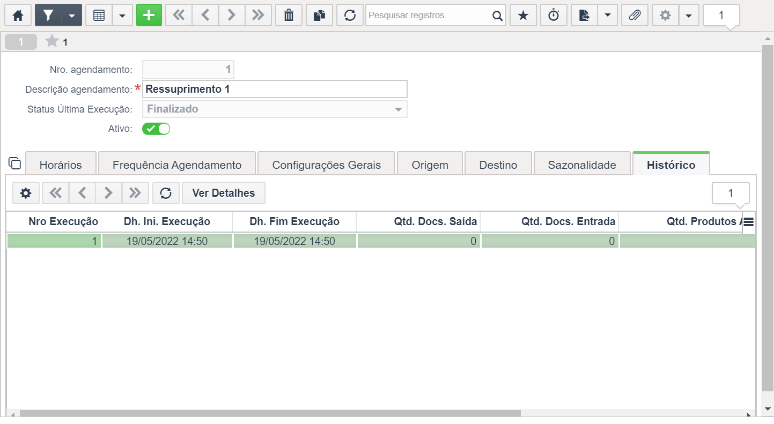Switch to the Horários tab
774x424 pixels.
(x=61, y=165)
